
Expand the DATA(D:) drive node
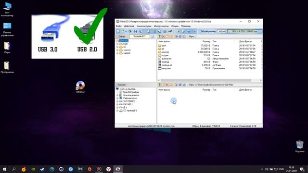[x=117, y=104]
